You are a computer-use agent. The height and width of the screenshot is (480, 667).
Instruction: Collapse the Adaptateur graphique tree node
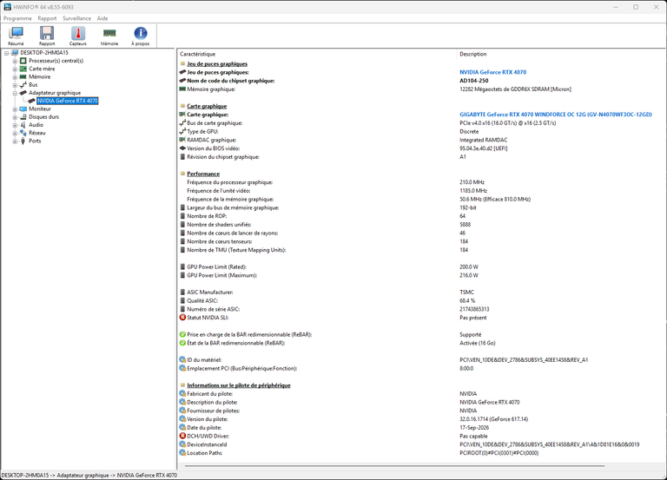(15, 93)
